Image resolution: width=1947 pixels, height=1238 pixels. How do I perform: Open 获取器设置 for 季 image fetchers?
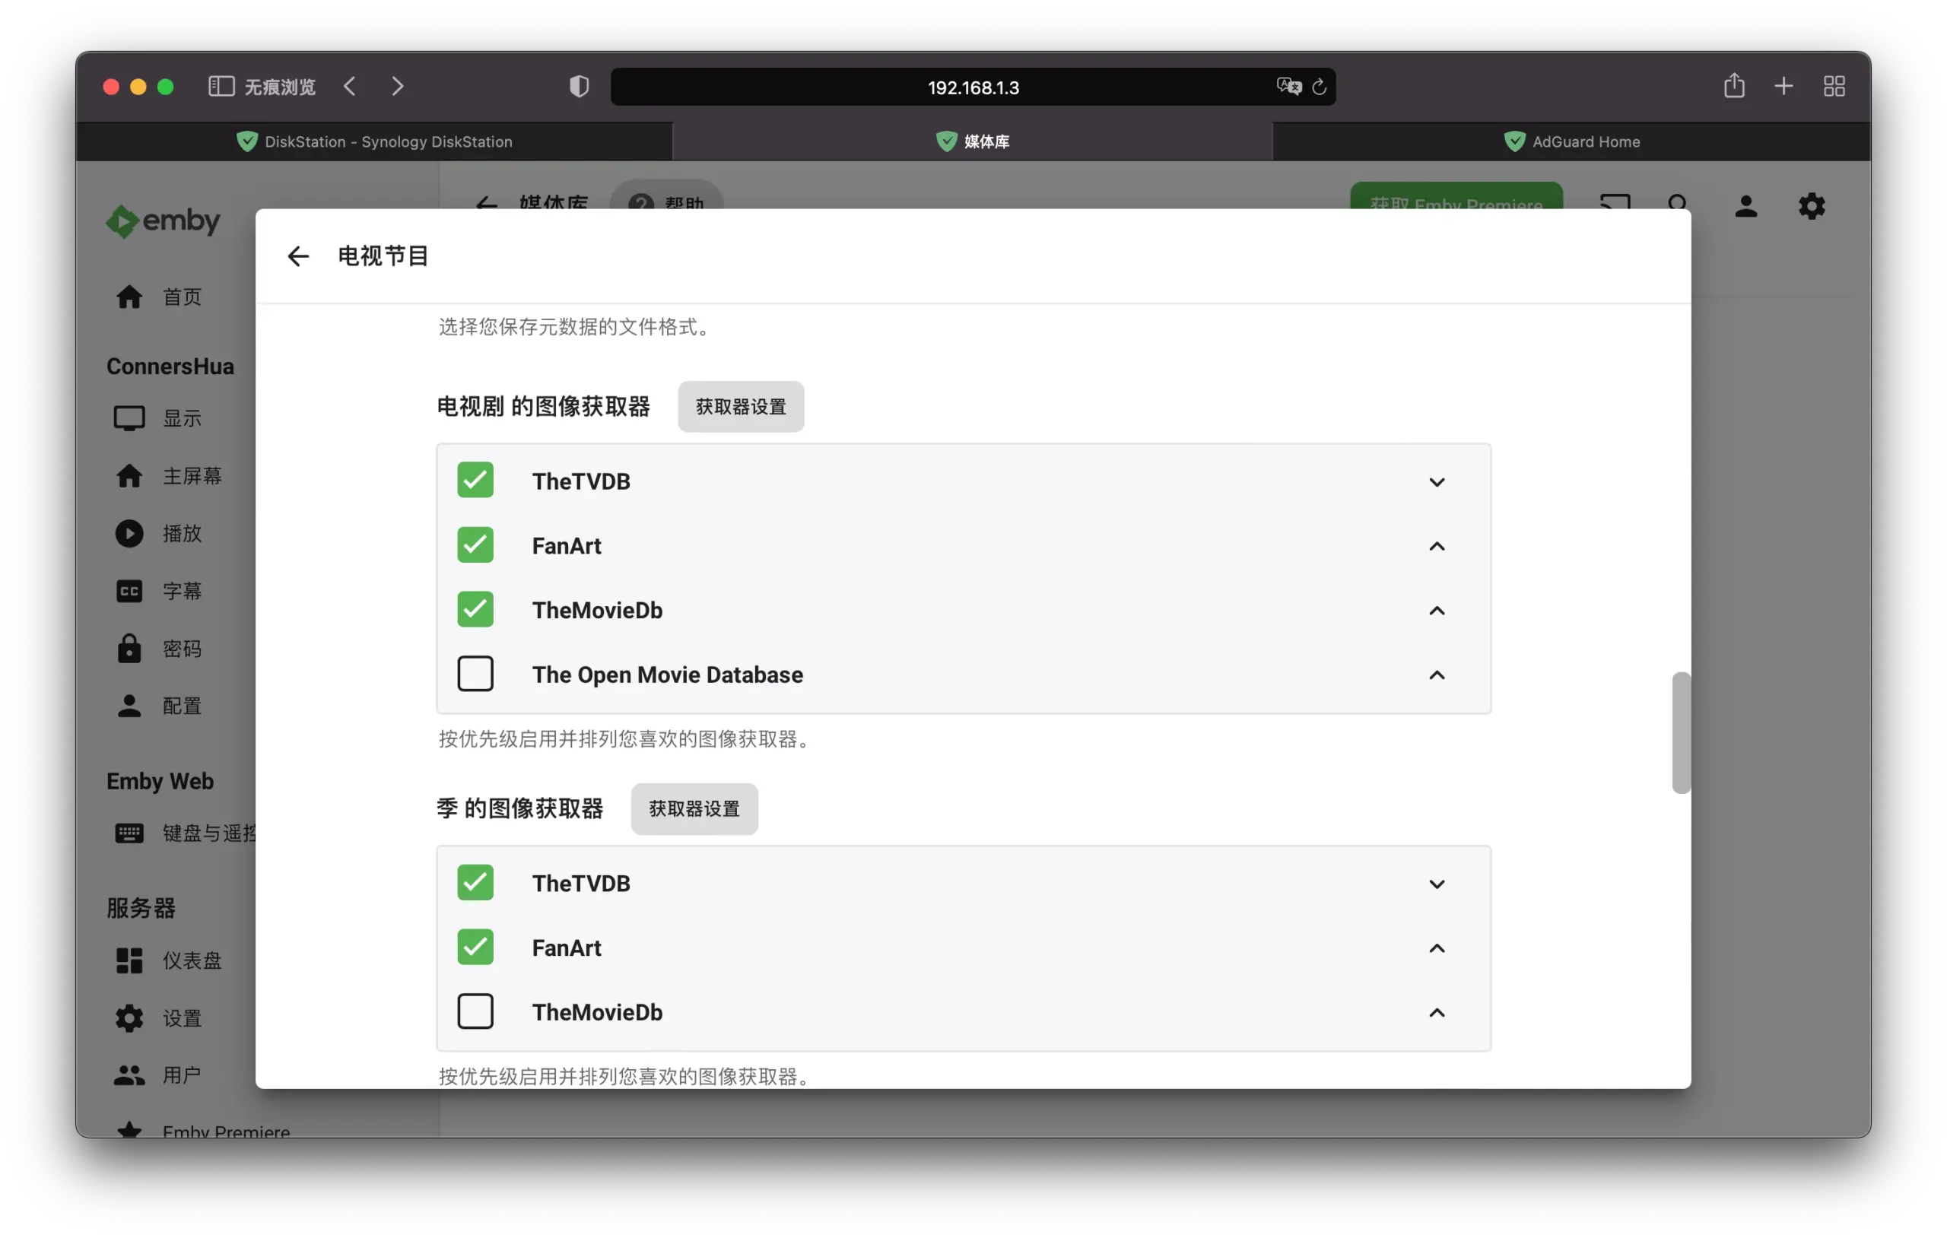coord(694,808)
